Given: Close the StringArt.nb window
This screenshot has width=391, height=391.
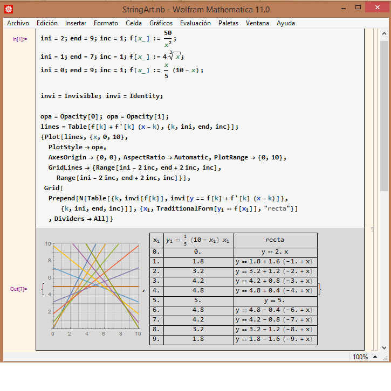Looking at the screenshot, I should (x=378, y=8).
